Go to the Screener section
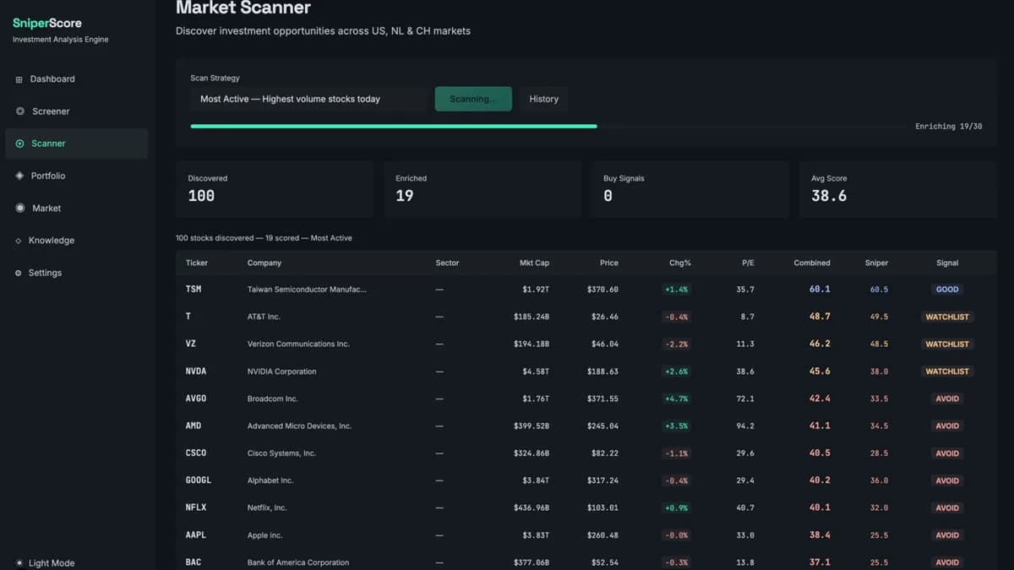This screenshot has height=570, width=1014. (77, 111)
